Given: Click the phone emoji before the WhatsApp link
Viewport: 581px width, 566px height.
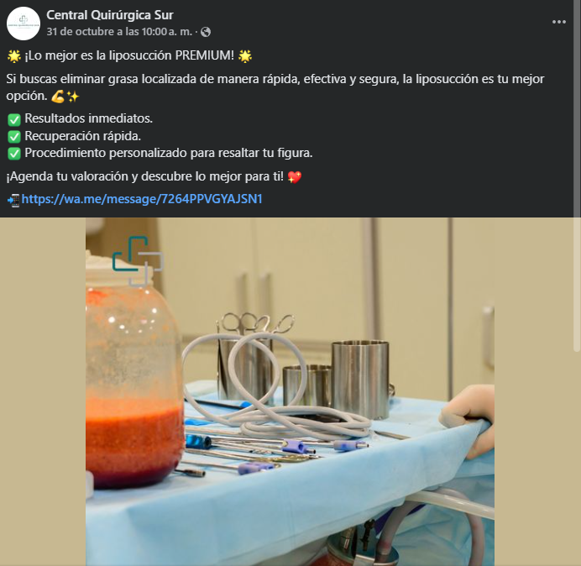Looking at the screenshot, I should pyautogui.click(x=13, y=200).
